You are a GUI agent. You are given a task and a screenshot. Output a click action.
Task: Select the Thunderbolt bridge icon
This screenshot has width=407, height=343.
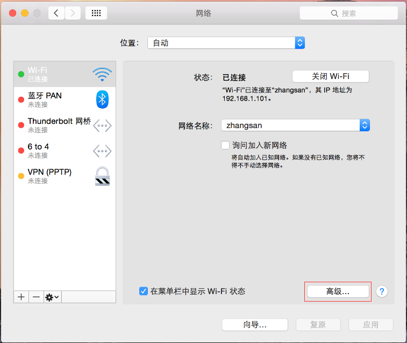102,125
